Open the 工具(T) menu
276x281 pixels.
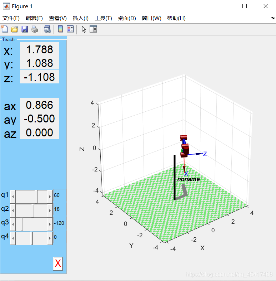tap(103, 18)
